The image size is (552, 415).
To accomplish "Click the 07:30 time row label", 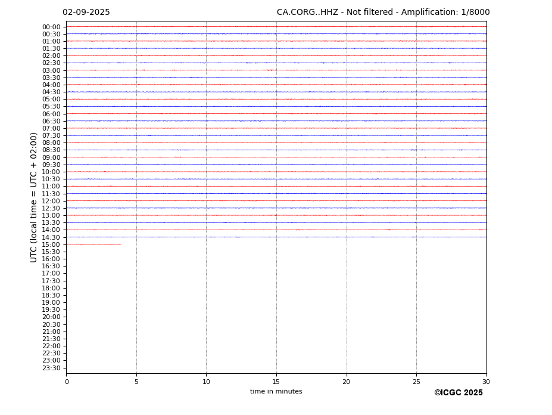I will (51, 136).
